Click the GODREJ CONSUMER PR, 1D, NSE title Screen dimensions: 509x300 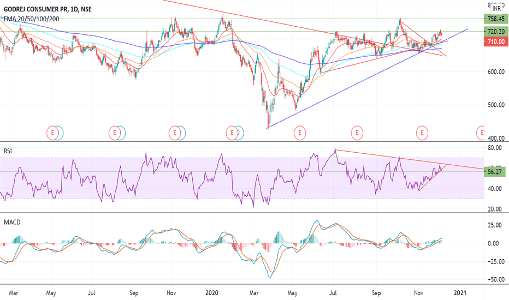(x=48, y=9)
